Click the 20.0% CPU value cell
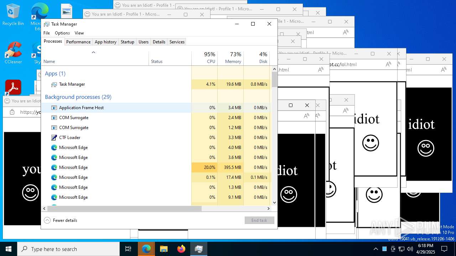 pyautogui.click(x=204, y=167)
